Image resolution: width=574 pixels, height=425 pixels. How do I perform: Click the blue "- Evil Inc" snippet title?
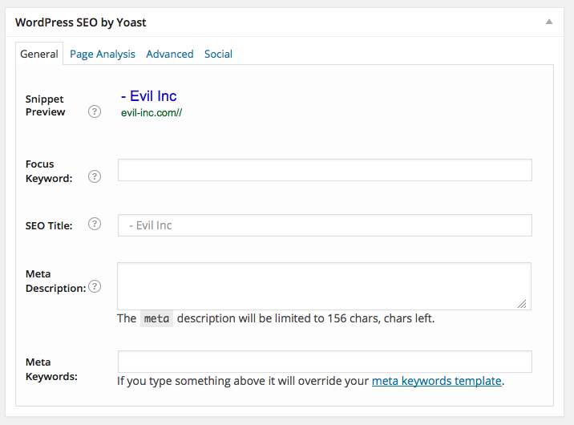tap(149, 97)
